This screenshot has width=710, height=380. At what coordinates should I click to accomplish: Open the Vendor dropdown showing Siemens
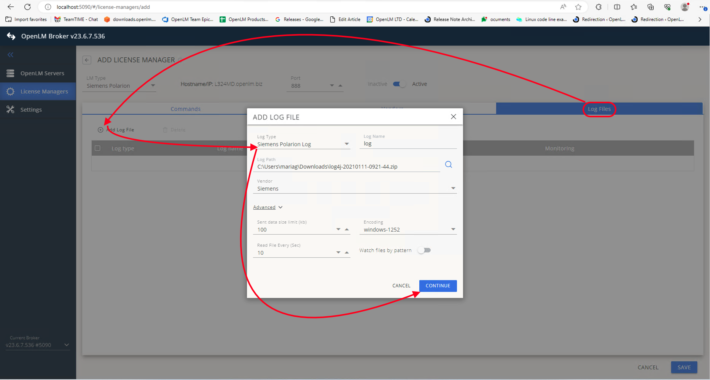453,188
